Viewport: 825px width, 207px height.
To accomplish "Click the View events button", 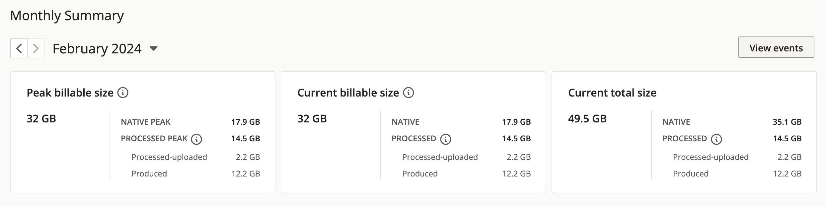I will tap(776, 48).
